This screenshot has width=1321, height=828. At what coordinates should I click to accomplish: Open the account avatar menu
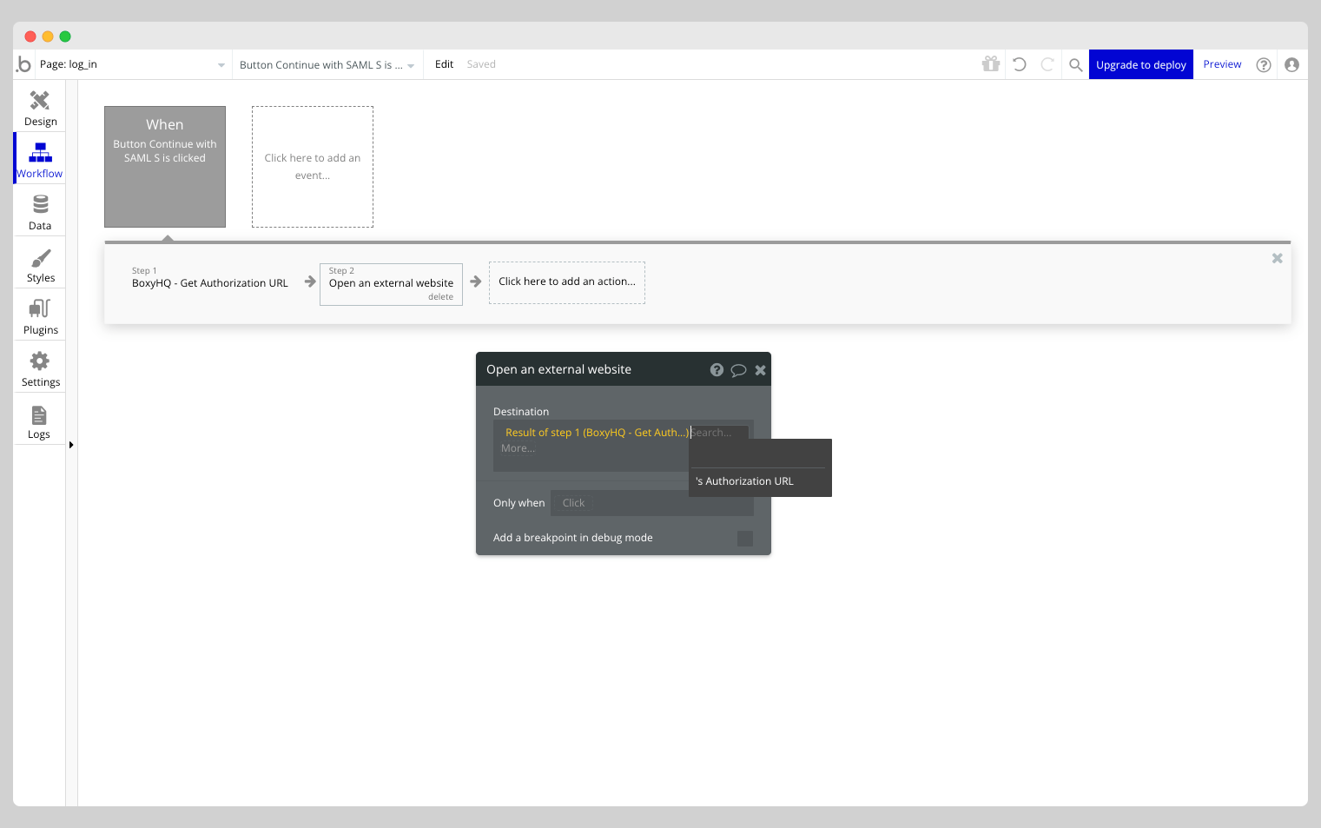point(1292,63)
